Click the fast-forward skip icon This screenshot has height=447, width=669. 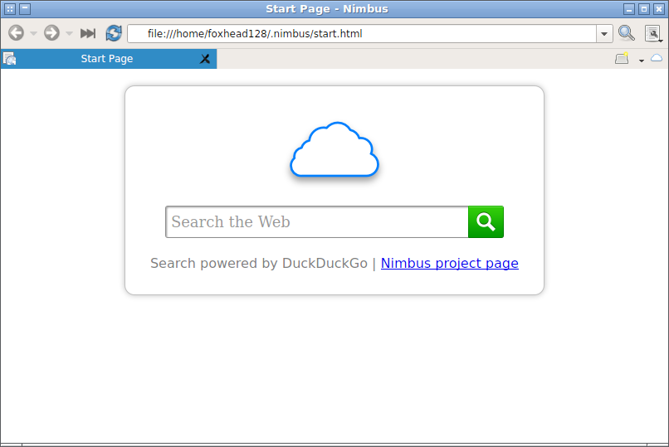[x=88, y=33]
